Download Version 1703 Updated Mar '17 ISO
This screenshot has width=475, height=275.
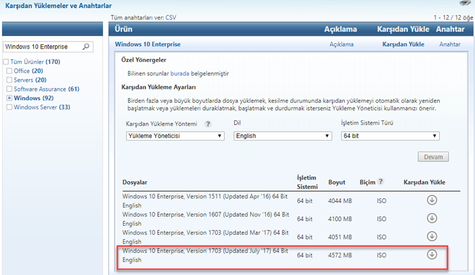(x=431, y=236)
